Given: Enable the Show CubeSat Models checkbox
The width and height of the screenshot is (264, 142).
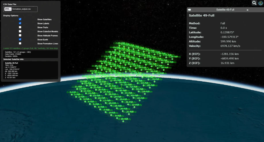Looking at the screenshot, I should 20,31.
